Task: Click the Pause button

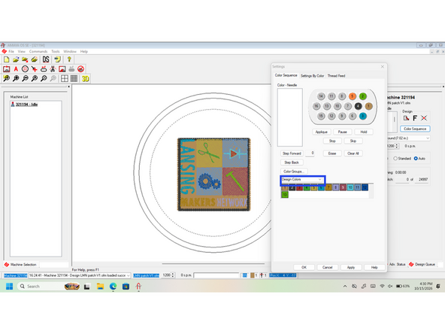Action: pyautogui.click(x=343, y=132)
